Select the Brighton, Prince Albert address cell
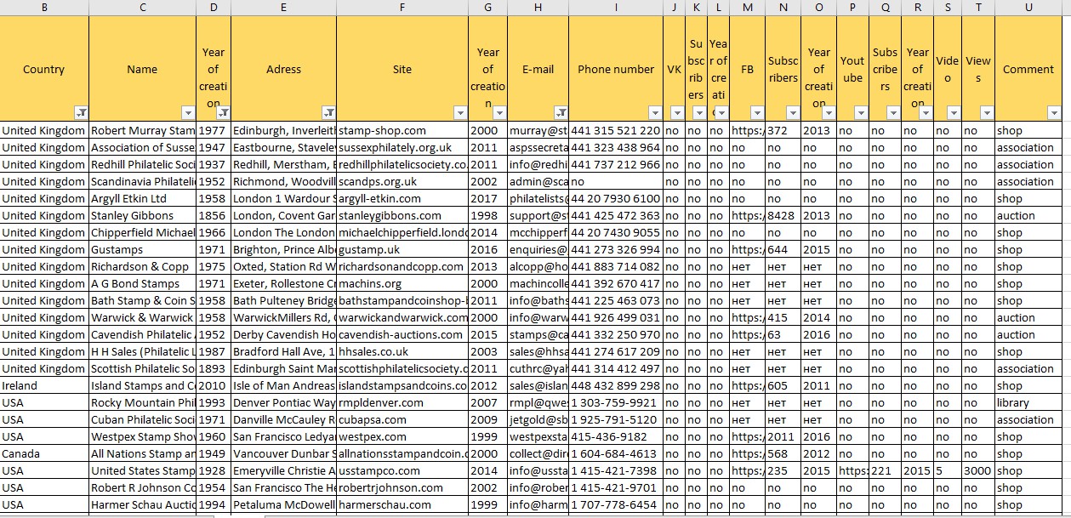The image size is (1071, 518). [x=283, y=250]
